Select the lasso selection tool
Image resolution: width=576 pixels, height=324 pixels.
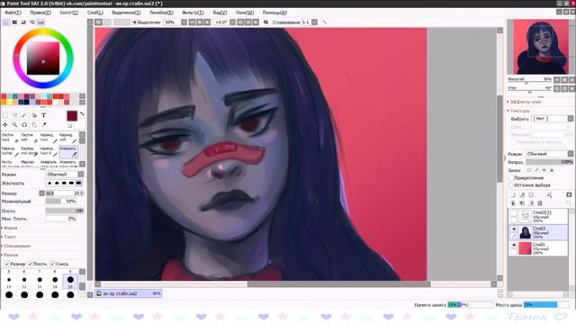coord(14,115)
